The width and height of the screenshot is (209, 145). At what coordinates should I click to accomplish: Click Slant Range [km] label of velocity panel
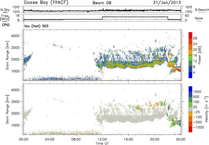coord(7,109)
